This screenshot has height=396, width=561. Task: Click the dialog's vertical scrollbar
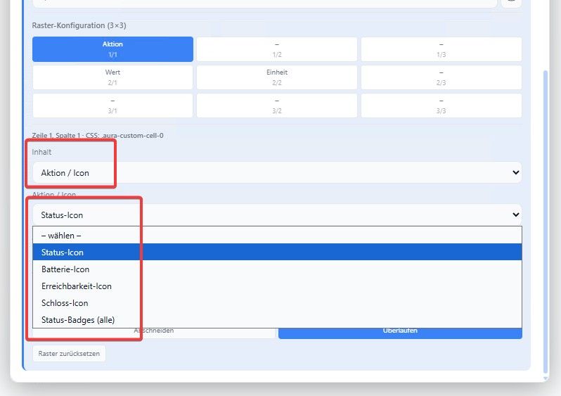click(x=546, y=222)
